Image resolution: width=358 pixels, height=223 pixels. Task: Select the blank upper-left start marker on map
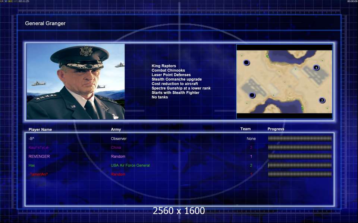246,62
